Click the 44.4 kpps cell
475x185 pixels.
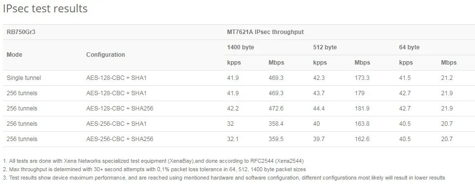tap(319, 108)
